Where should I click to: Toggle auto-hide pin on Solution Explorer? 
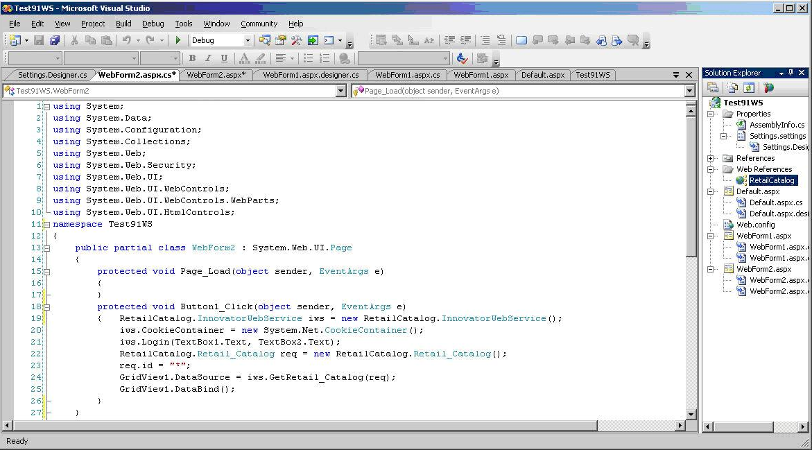point(791,73)
